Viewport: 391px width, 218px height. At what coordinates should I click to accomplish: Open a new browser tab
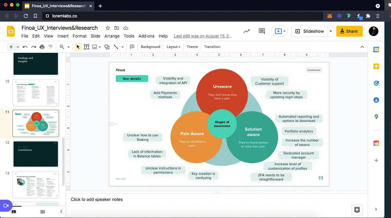tap(100, 6)
